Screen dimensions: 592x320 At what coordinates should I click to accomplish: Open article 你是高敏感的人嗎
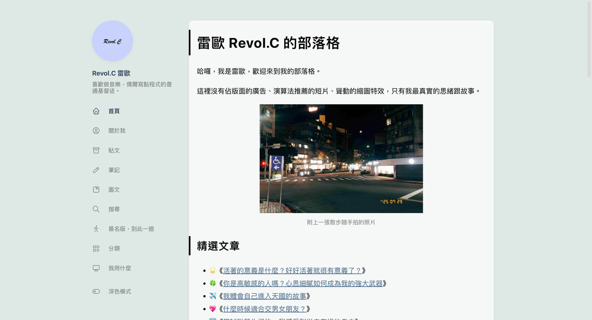(x=302, y=283)
